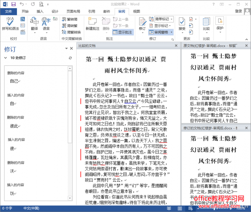Open the Simple Markup display dropdown
This screenshot has height=212, width=251.
(x=161, y=19)
